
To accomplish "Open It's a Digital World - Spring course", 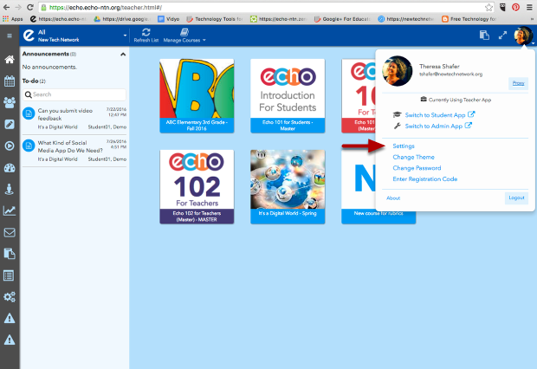I will 288,187.
